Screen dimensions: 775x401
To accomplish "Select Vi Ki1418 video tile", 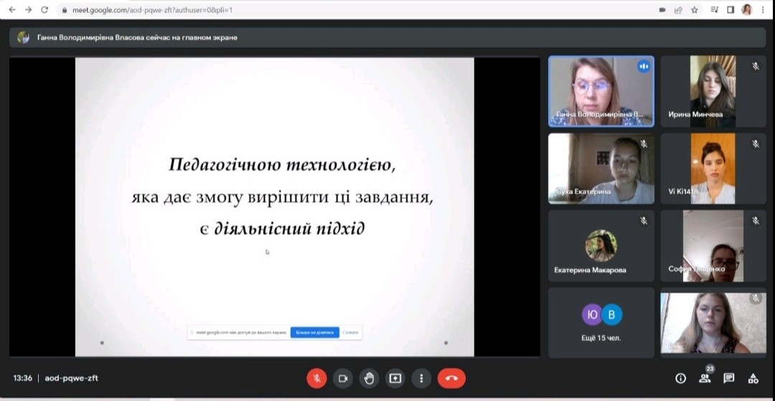I will click(x=713, y=169).
